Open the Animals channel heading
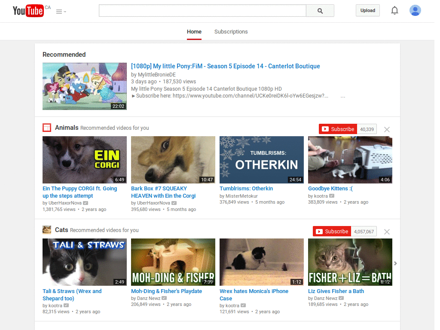The width and height of the screenshot is (440, 330). [67, 128]
